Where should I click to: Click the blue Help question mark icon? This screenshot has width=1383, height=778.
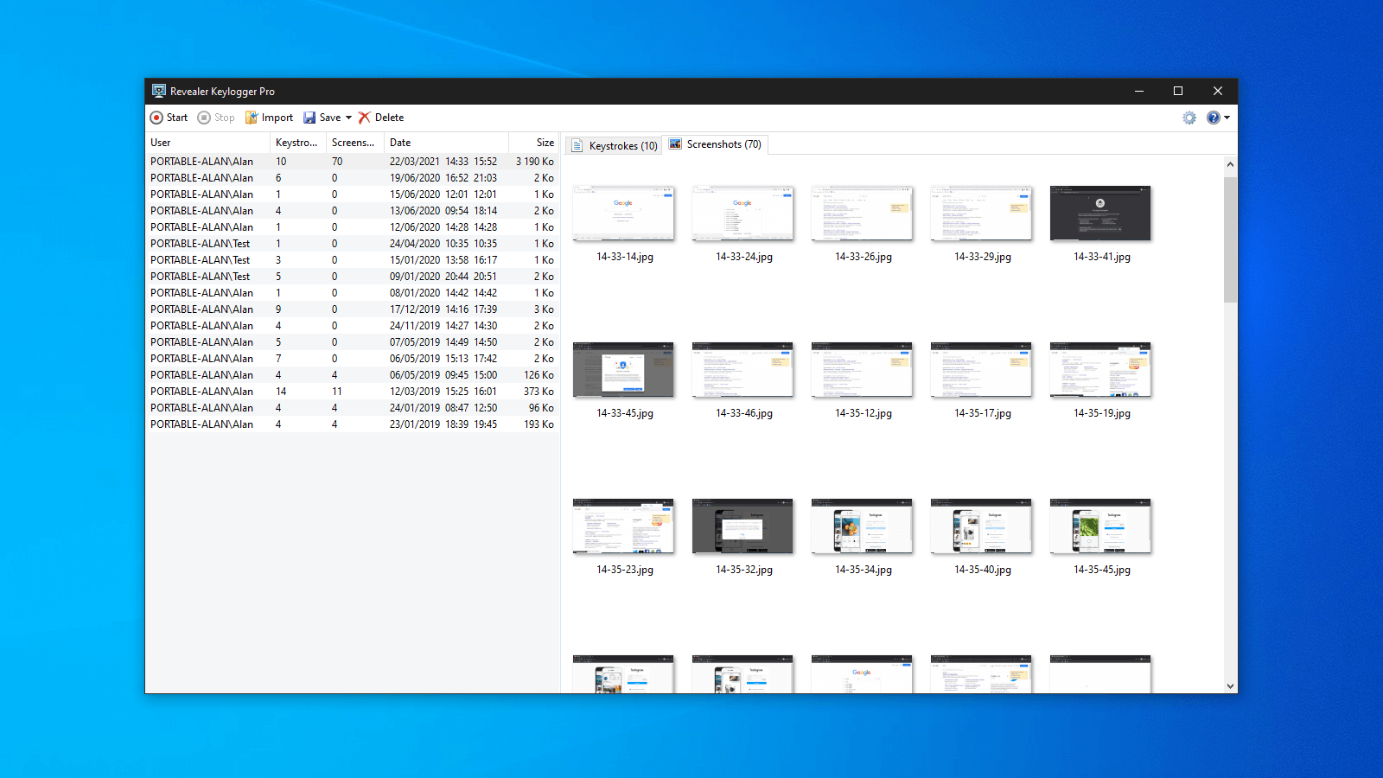1214,118
